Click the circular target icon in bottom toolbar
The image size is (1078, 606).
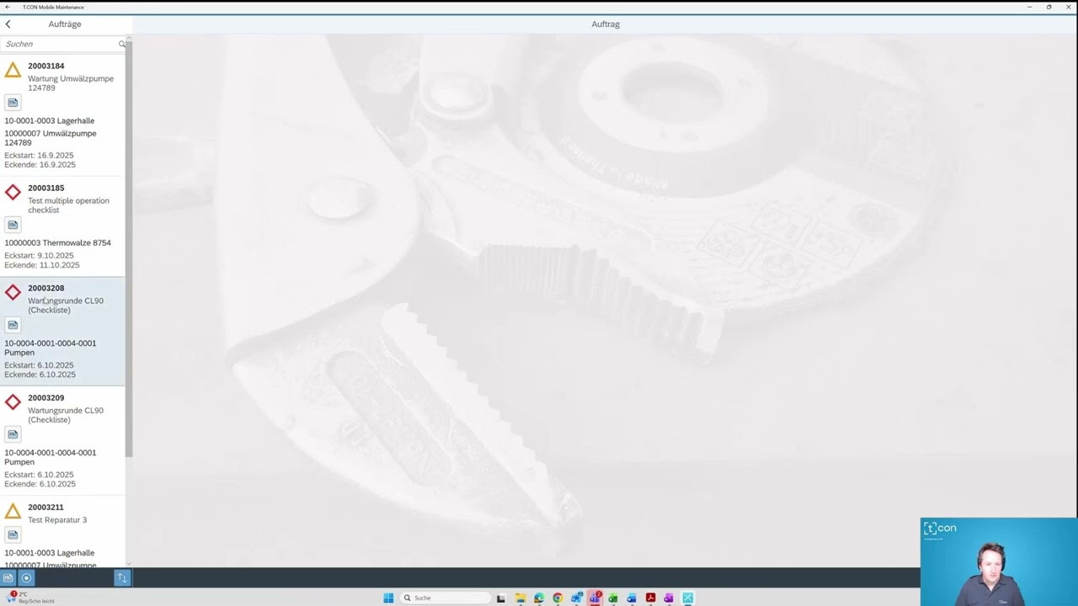tap(26, 577)
